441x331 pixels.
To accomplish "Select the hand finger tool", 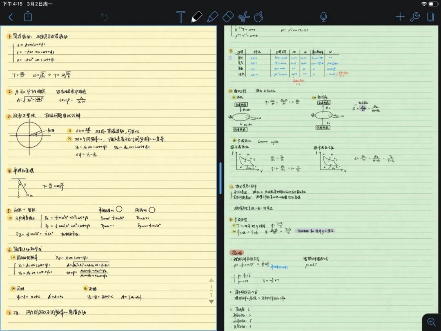I will coord(259,17).
